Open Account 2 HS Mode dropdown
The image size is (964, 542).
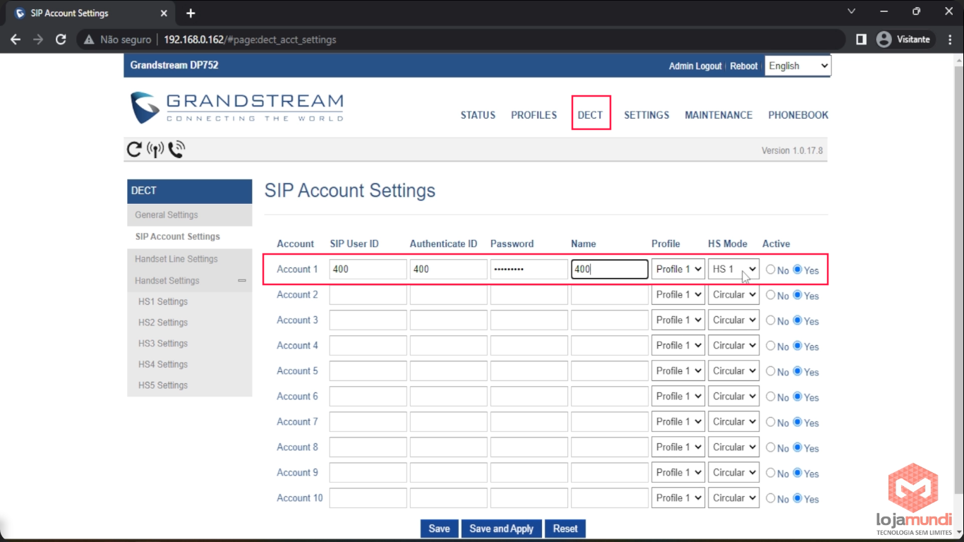click(734, 294)
